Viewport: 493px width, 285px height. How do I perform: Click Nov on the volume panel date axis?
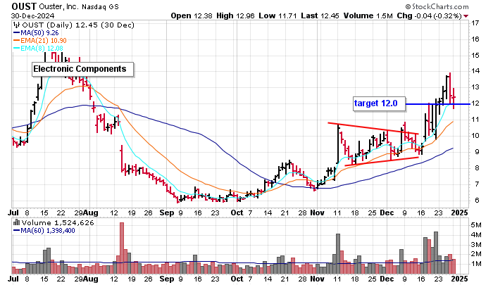click(317, 279)
